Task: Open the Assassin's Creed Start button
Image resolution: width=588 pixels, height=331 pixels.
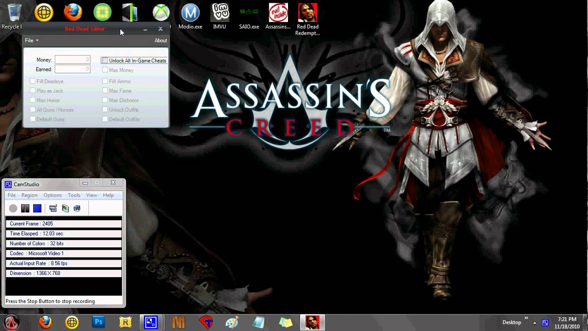Action: point(12,322)
